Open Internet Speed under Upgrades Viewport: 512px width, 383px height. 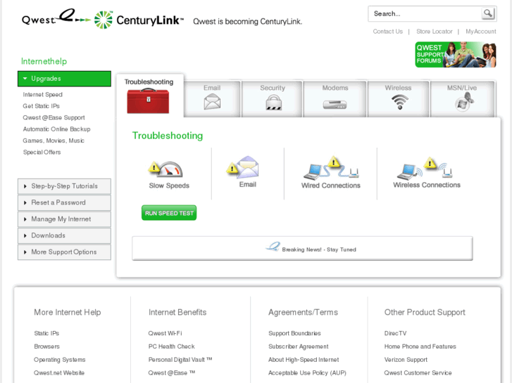(42, 95)
